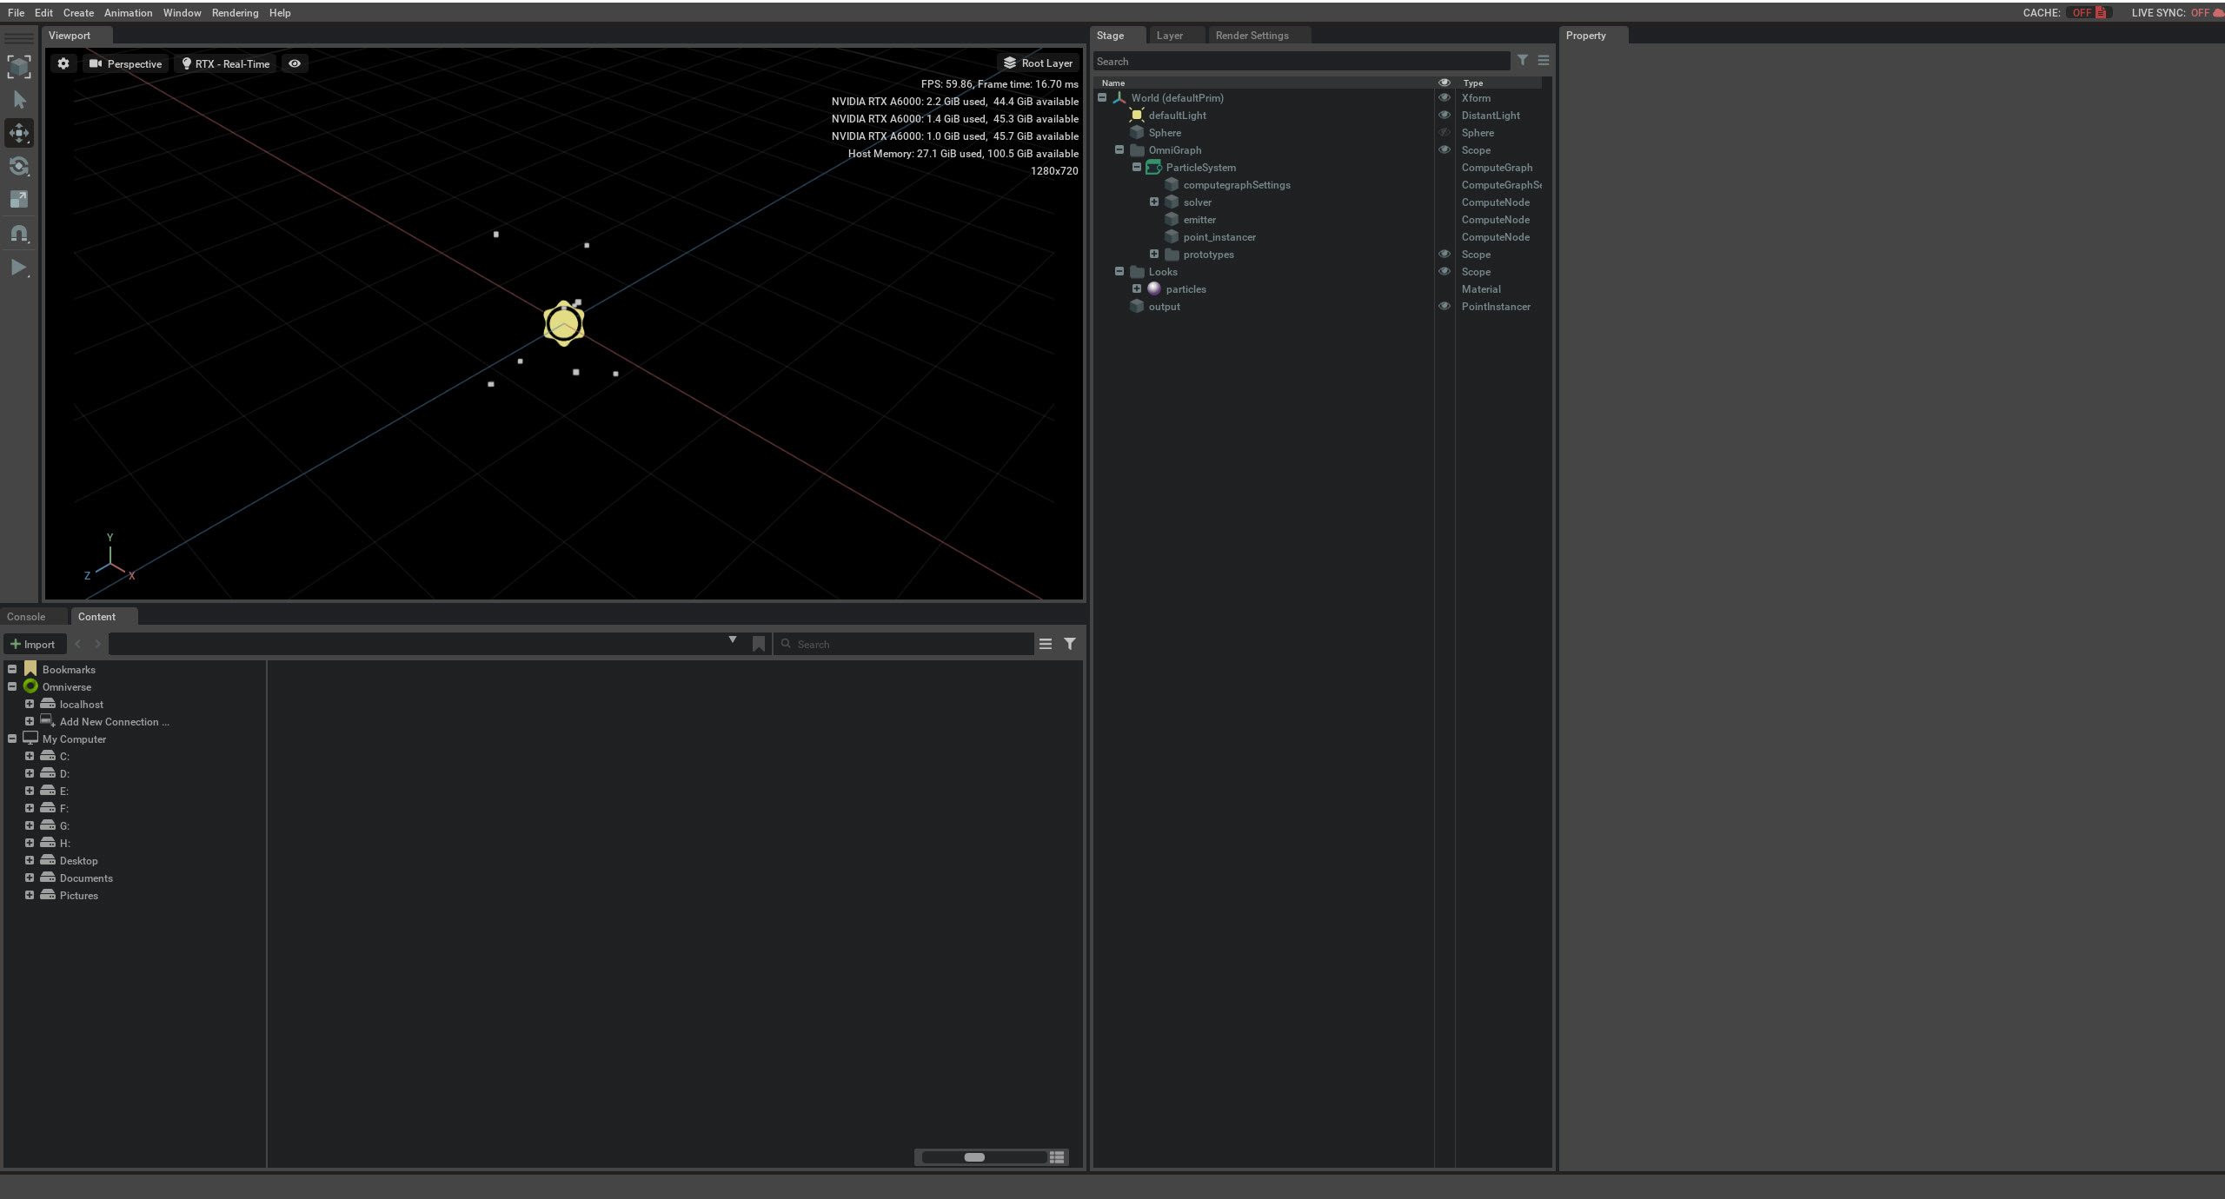Open the Stage panel options menu

[1544, 60]
